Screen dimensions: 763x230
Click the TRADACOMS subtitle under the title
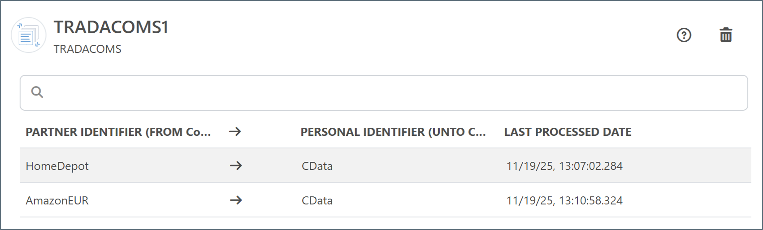tap(87, 49)
